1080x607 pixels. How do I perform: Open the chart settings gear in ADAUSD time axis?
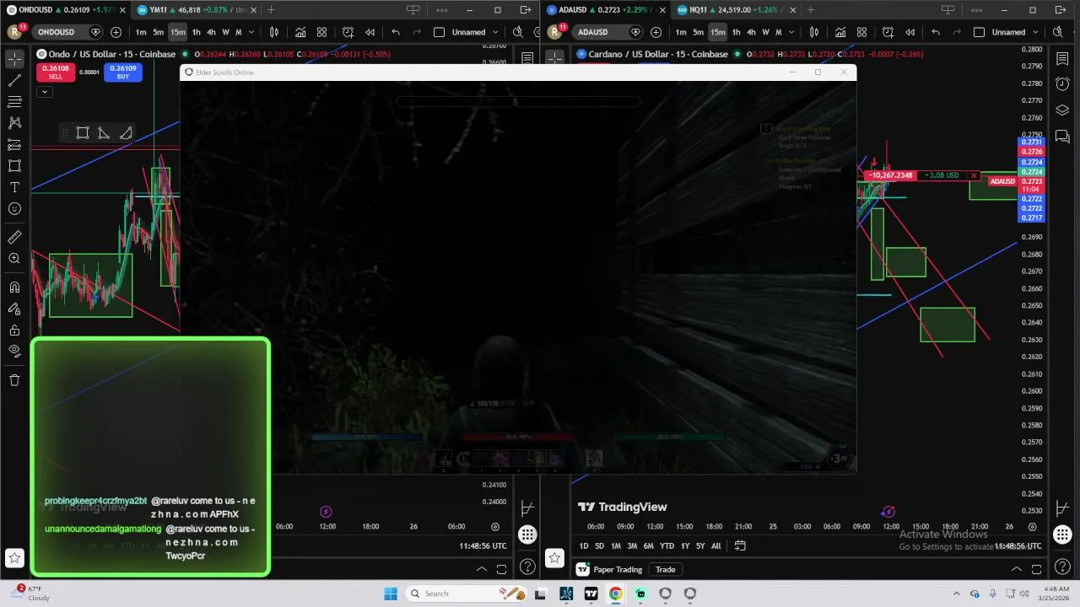pyautogui.click(x=1032, y=527)
